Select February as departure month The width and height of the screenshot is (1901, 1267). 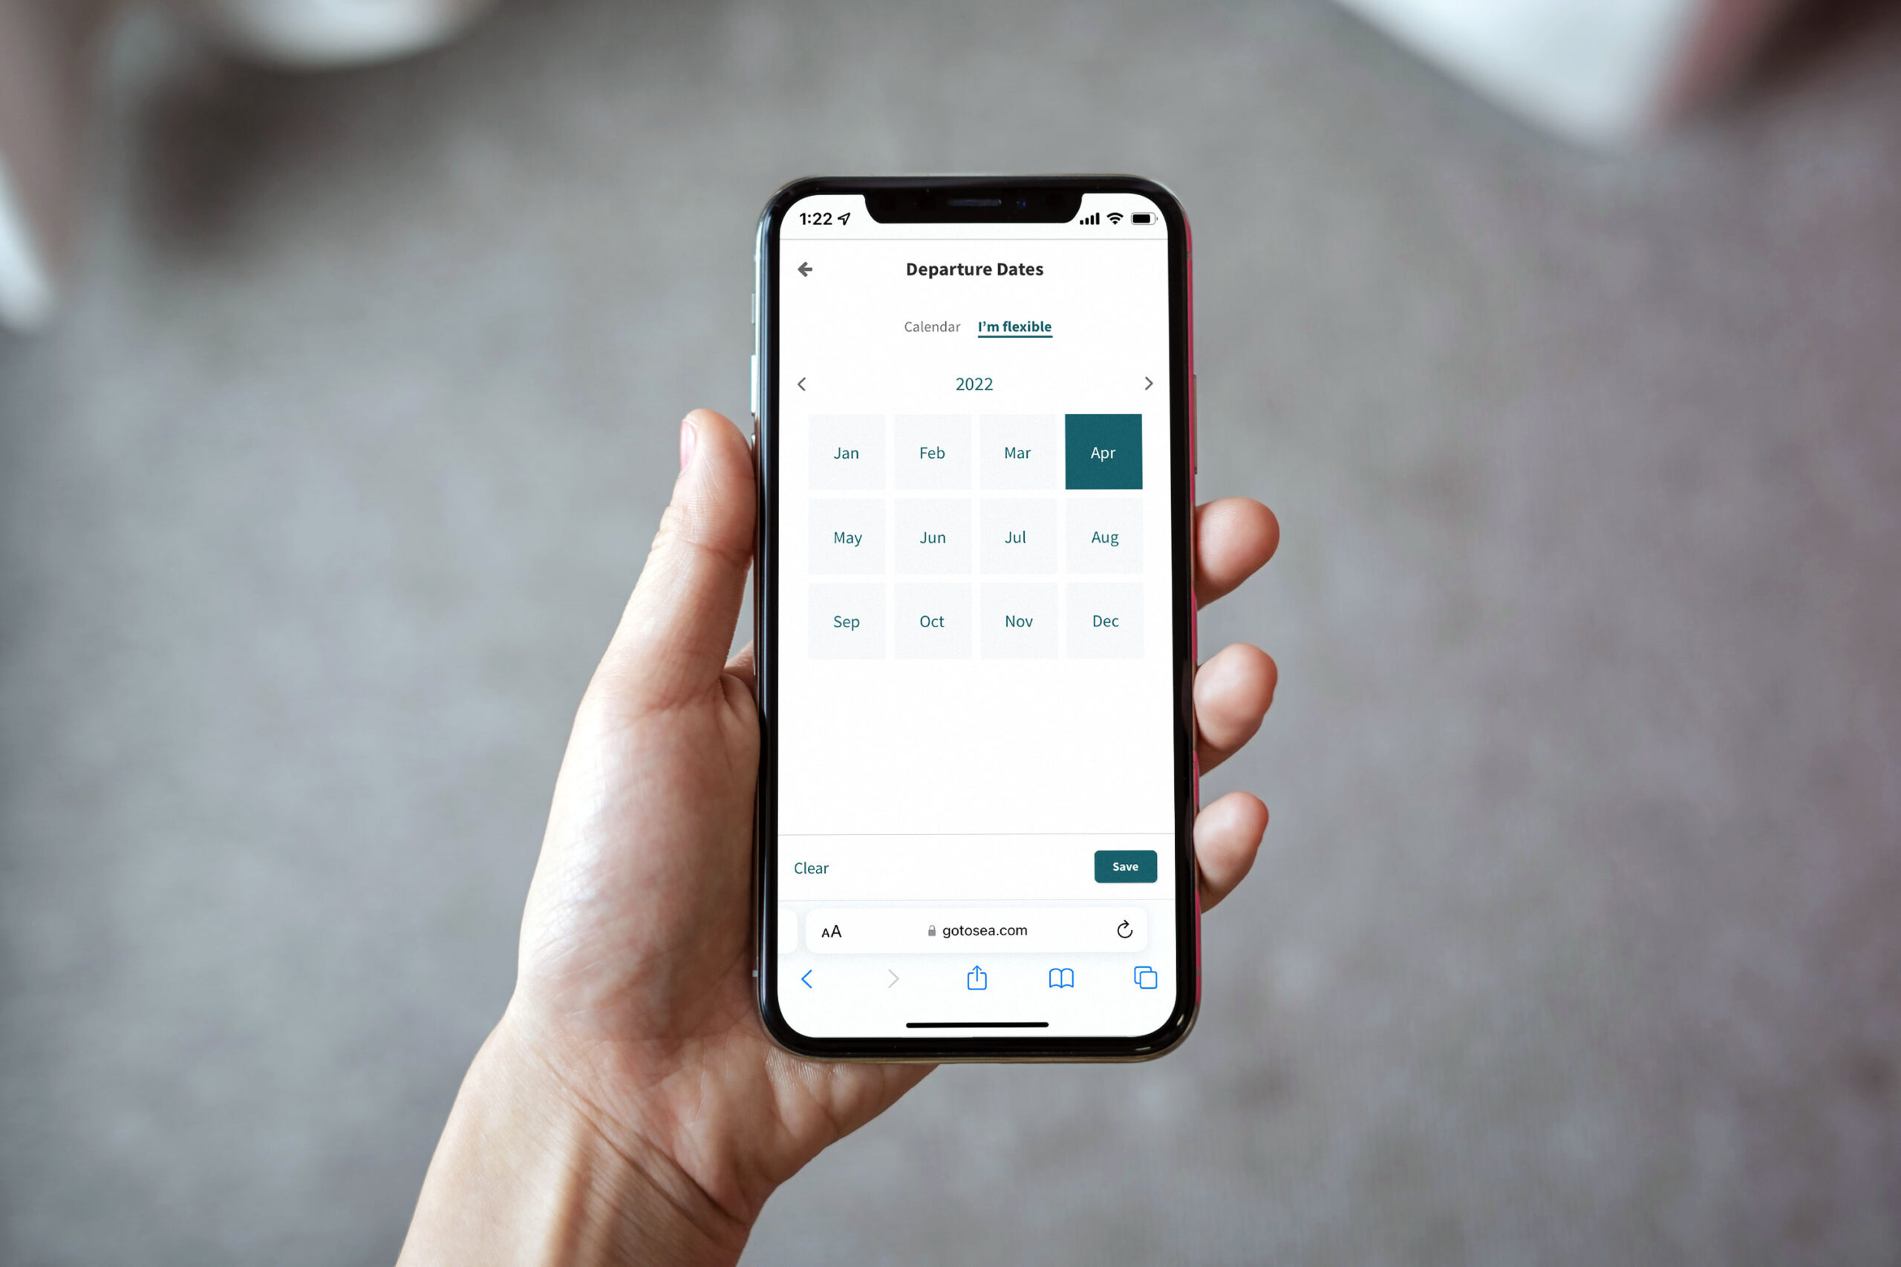click(933, 451)
